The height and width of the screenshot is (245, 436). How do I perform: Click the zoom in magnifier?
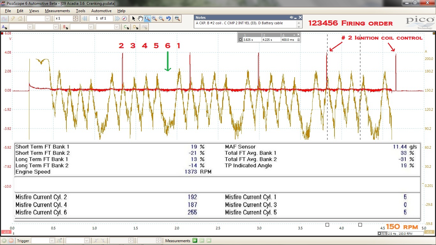coord(154,19)
